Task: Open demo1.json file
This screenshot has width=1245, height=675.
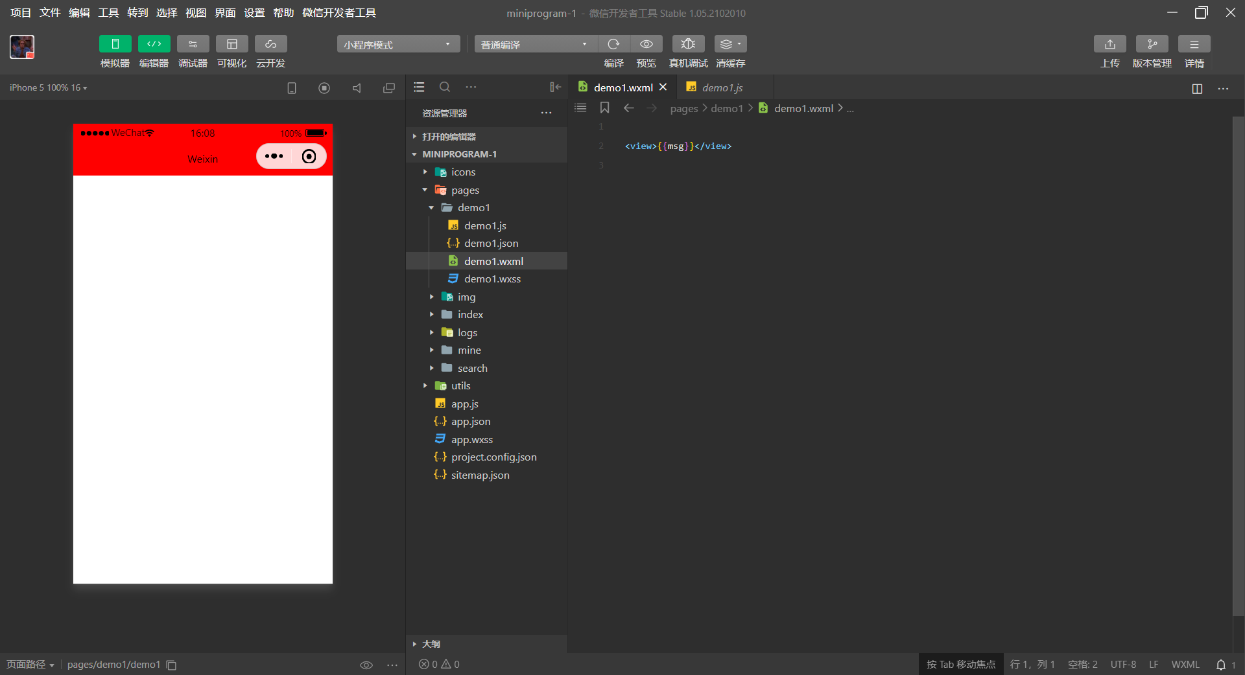Action: point(486,243)
